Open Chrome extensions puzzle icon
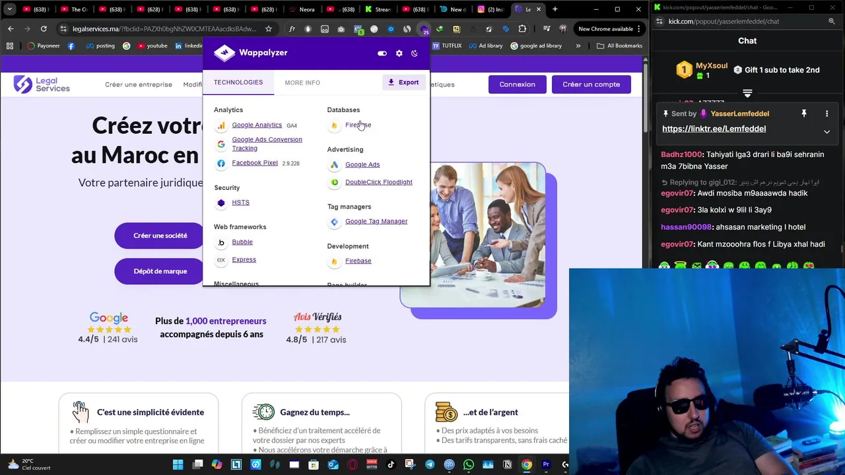Viewport: 845px width, 475px height. [522, 29]
